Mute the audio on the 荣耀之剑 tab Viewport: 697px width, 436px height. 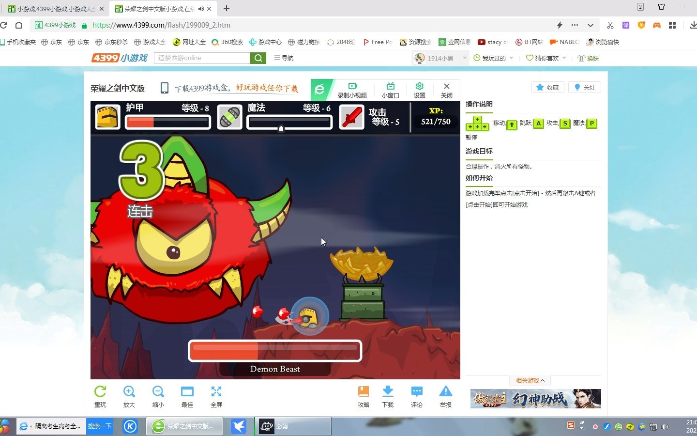click(201, 9)
